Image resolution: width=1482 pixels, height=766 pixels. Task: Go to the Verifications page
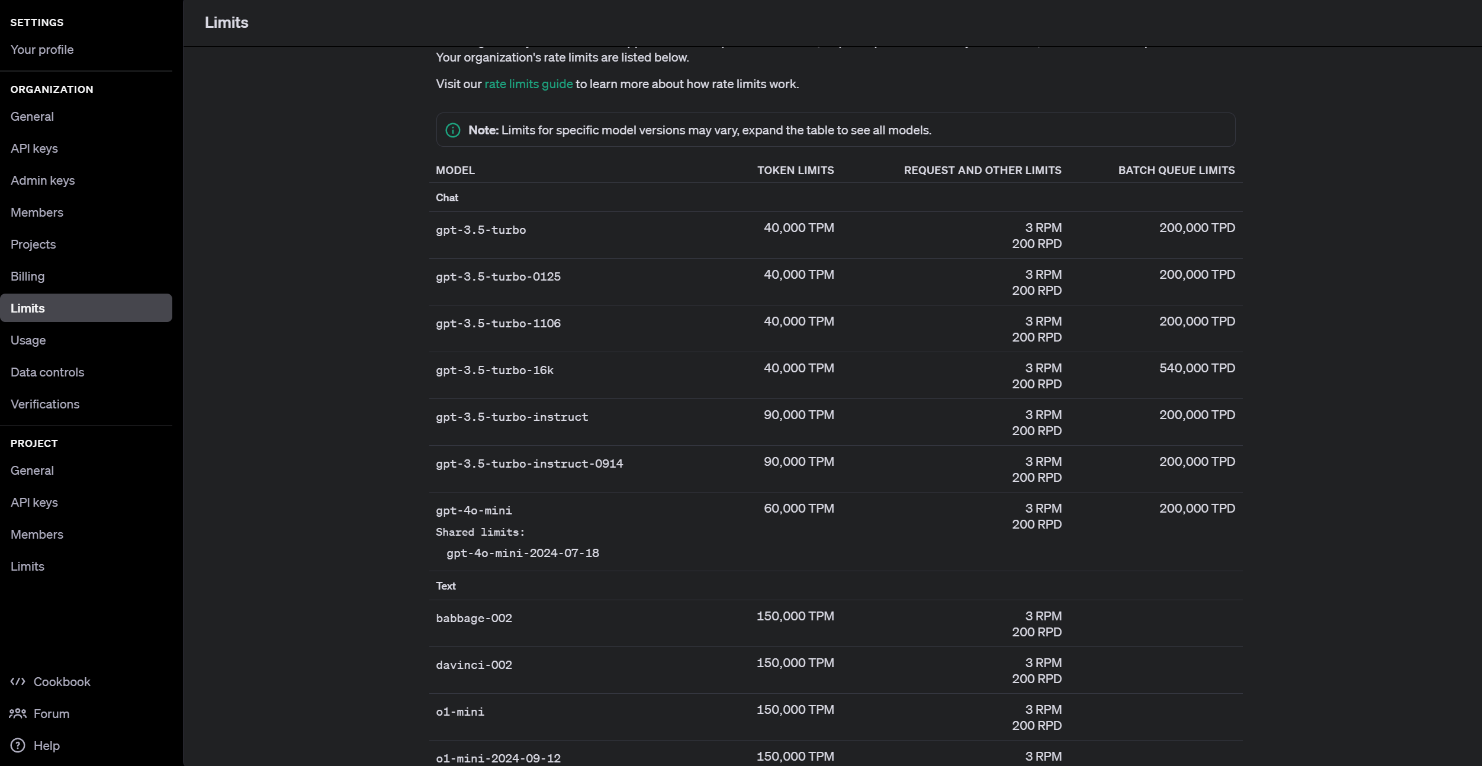pyautogui.click(x=45, y=404)
